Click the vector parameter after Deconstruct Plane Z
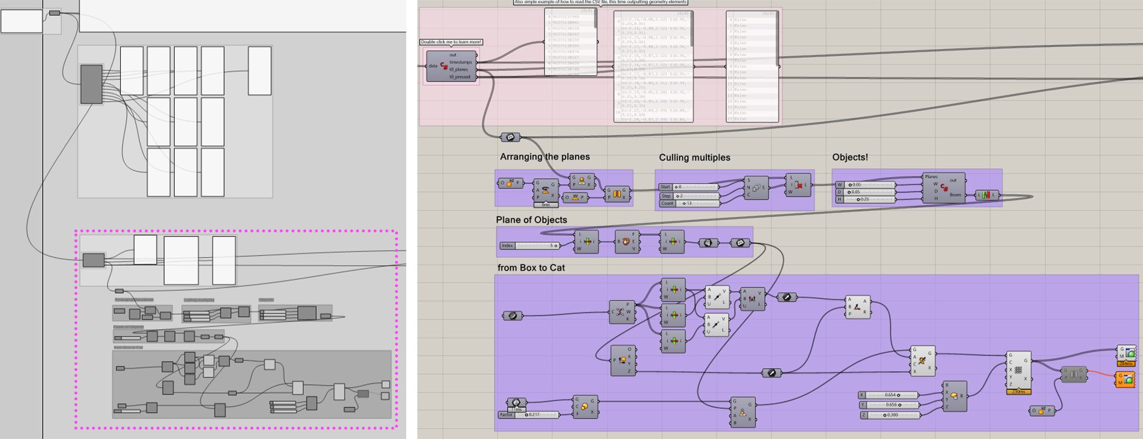 click(x=771, y=373)
